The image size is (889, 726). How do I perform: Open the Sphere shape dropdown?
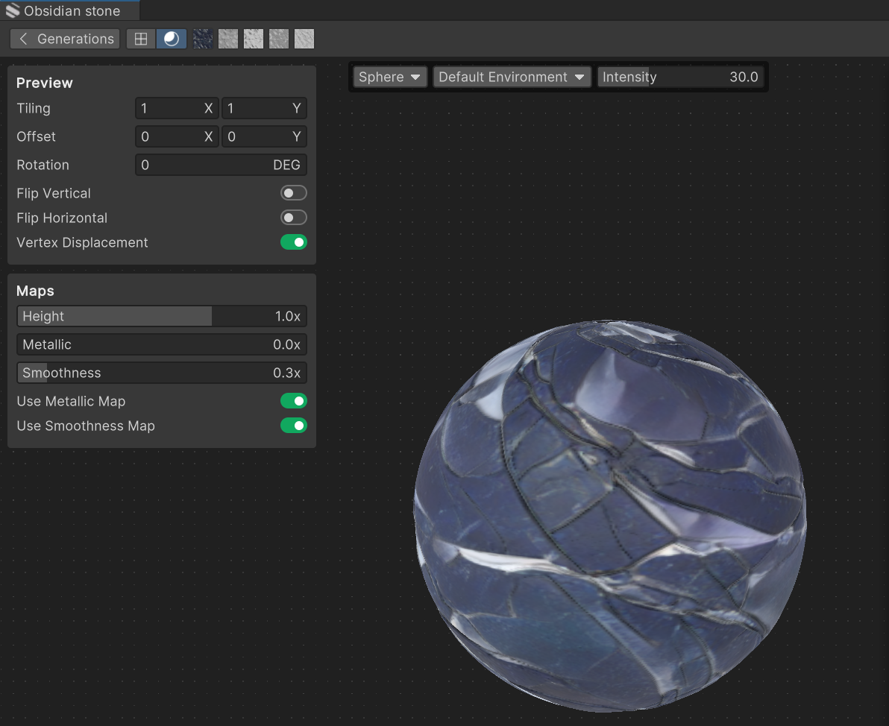click(x=389, y=78)
